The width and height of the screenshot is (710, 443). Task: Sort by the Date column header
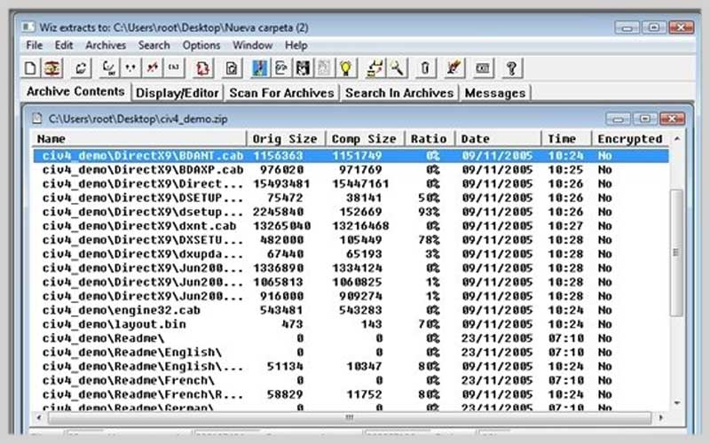click(498, 139)
